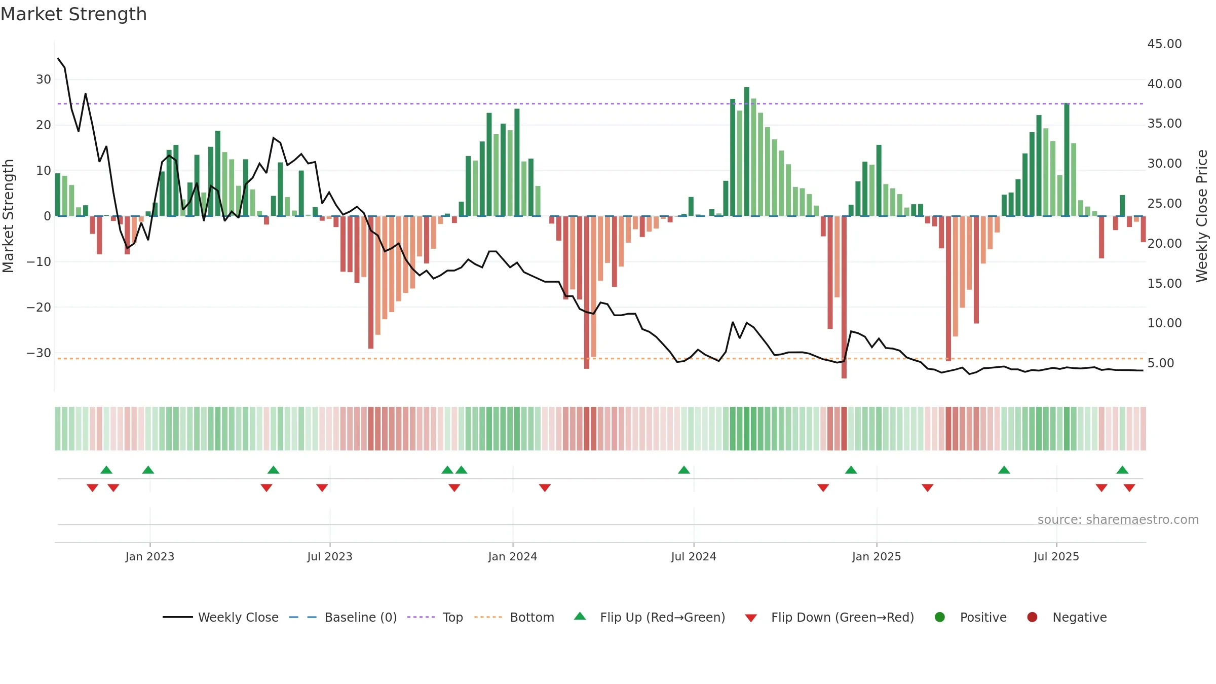Click the Jan 2024 x-axis label
This screenshot has width=1216, height=684.
tap(513, 556)
